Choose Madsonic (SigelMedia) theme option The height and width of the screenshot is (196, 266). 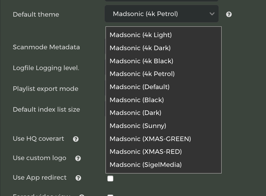146,165
